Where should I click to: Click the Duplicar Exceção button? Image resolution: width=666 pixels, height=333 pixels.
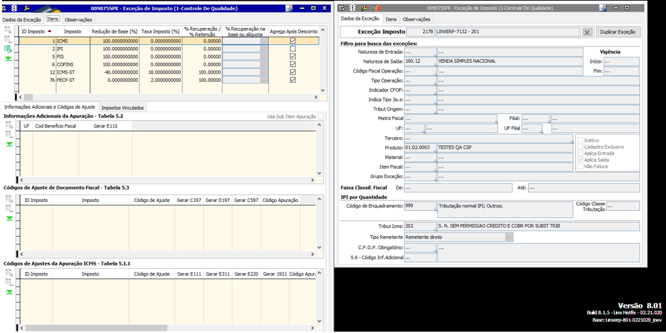point(618,32)
